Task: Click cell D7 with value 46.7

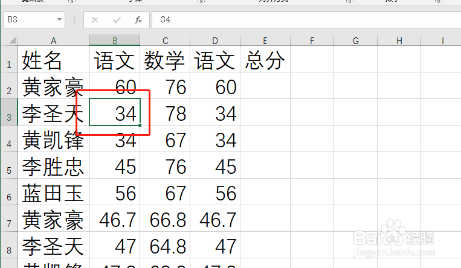Action: point(215,219)
